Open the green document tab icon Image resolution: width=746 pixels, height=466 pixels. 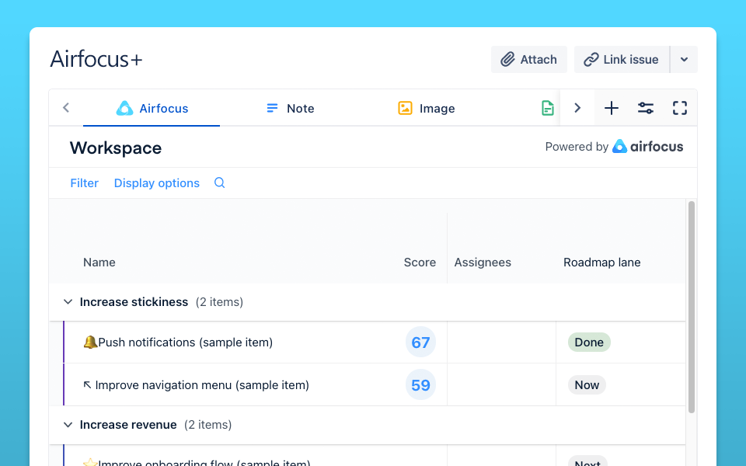tap(548, 109)
